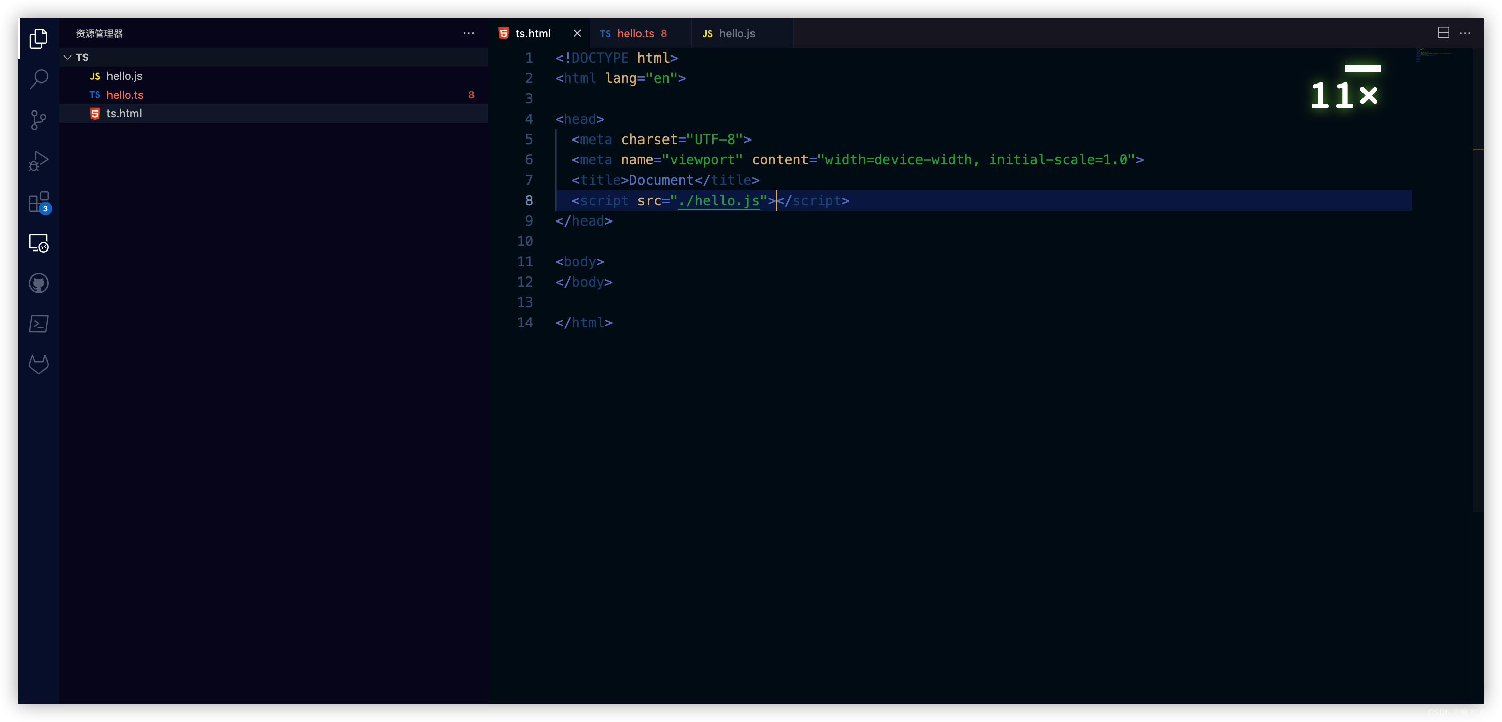This screenshot has height=722, width=1502.
Task: Open the GitHub panel icon
Action: [x=39, y=284]
